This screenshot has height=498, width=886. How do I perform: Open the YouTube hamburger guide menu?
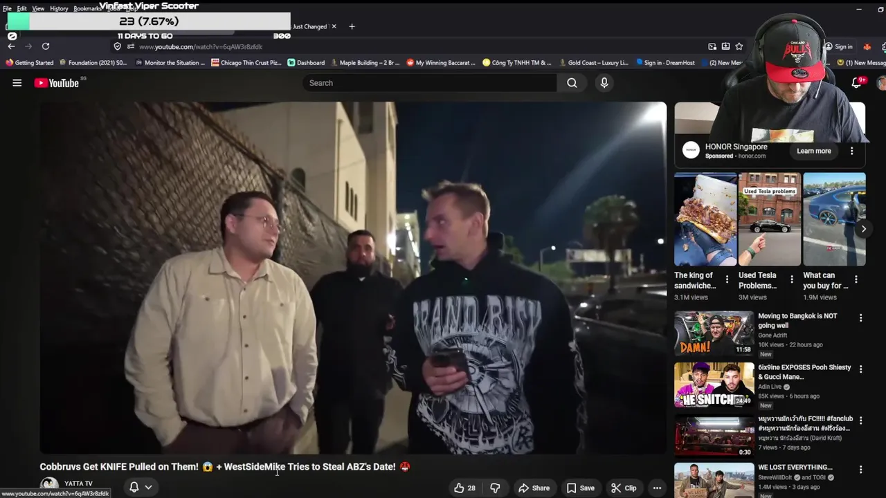point(17,83)
